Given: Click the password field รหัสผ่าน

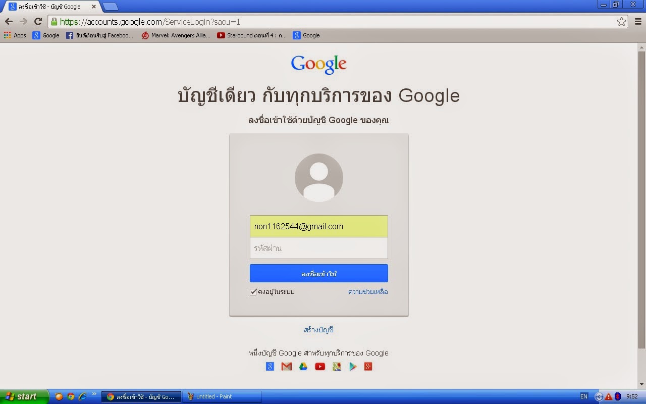Looking at the screenshot, I should (x=319, y=248).
